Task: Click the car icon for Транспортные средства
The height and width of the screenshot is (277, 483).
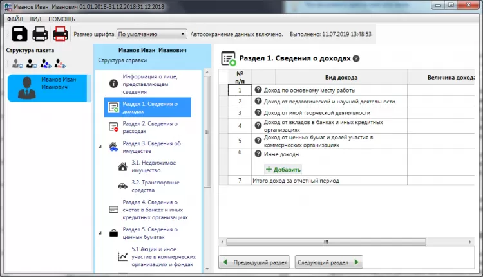Action: [122, 186]
